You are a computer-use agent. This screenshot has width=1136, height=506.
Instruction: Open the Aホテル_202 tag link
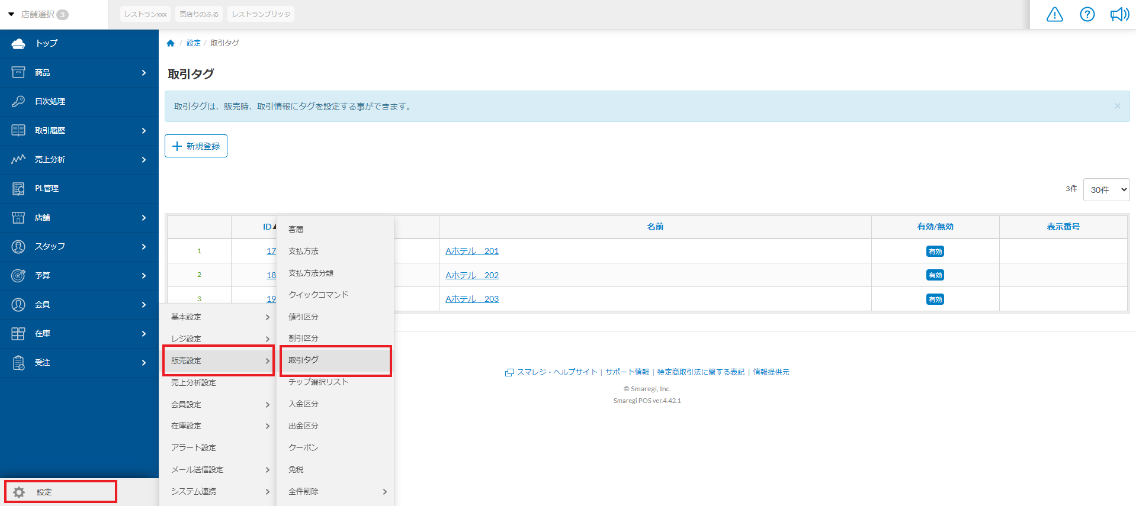coord(471,275)
